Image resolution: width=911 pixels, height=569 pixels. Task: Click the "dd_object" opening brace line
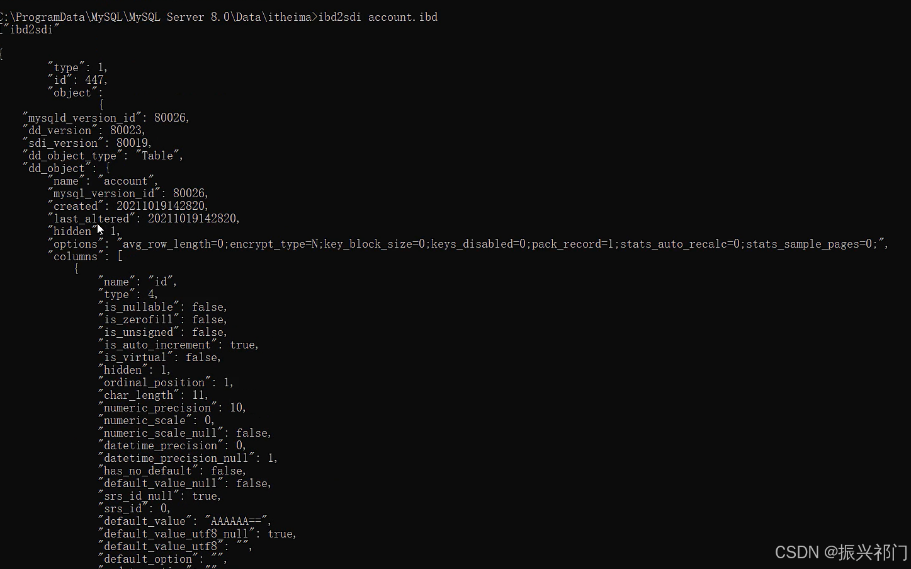click(x=66, y=168)
